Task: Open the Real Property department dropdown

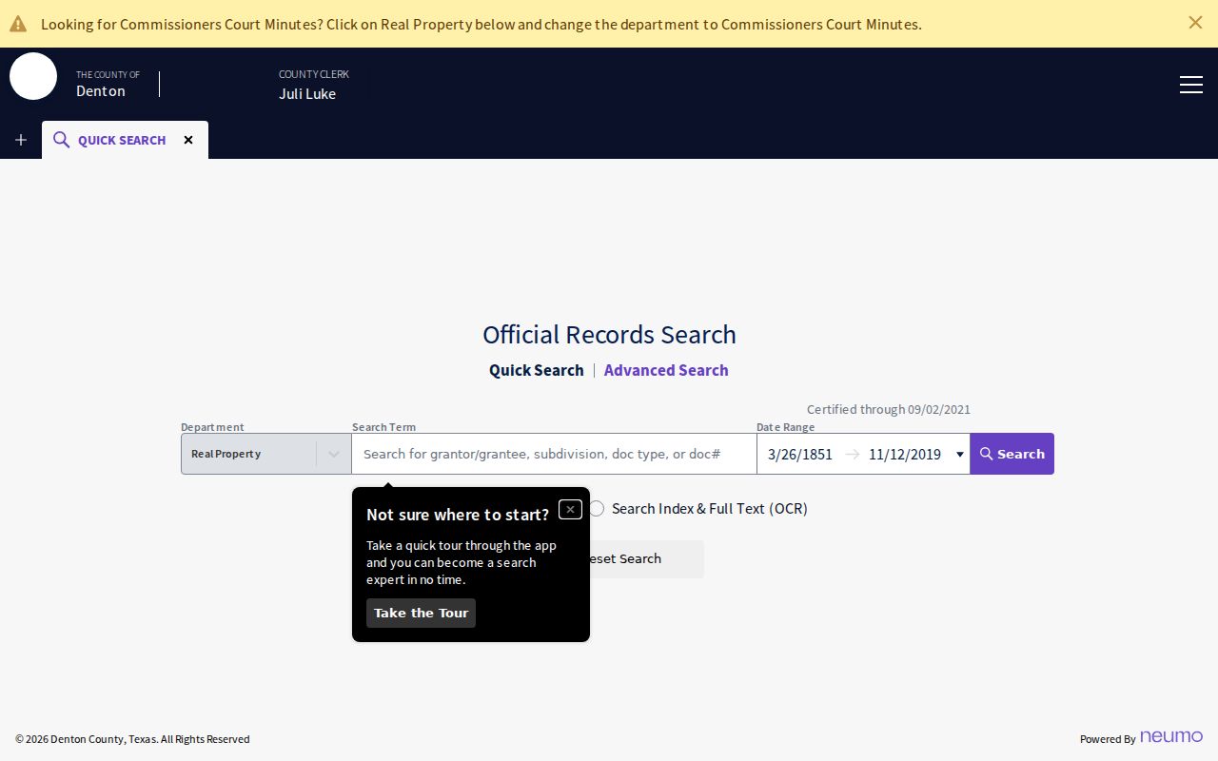Action: click(266, 454)
